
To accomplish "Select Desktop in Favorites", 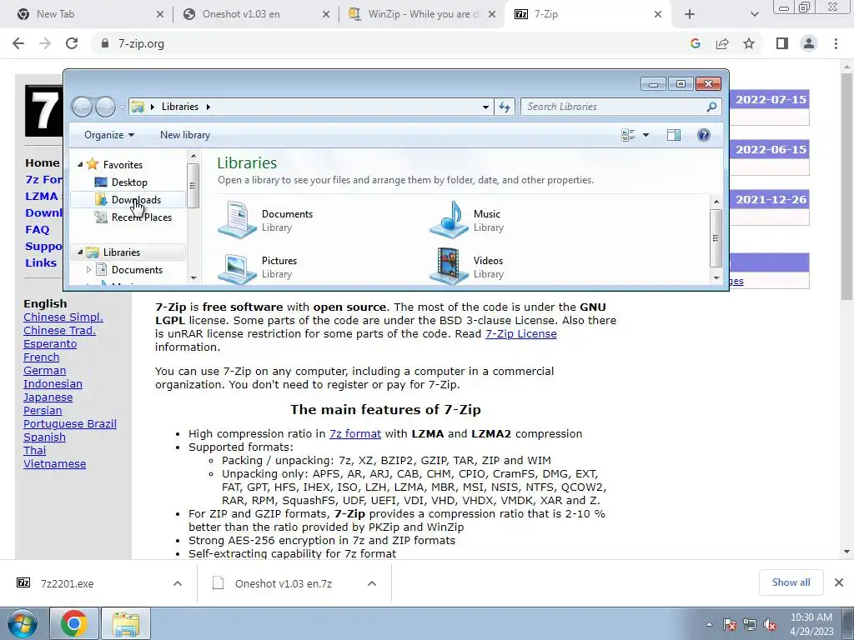I will [x=129, y=182].
